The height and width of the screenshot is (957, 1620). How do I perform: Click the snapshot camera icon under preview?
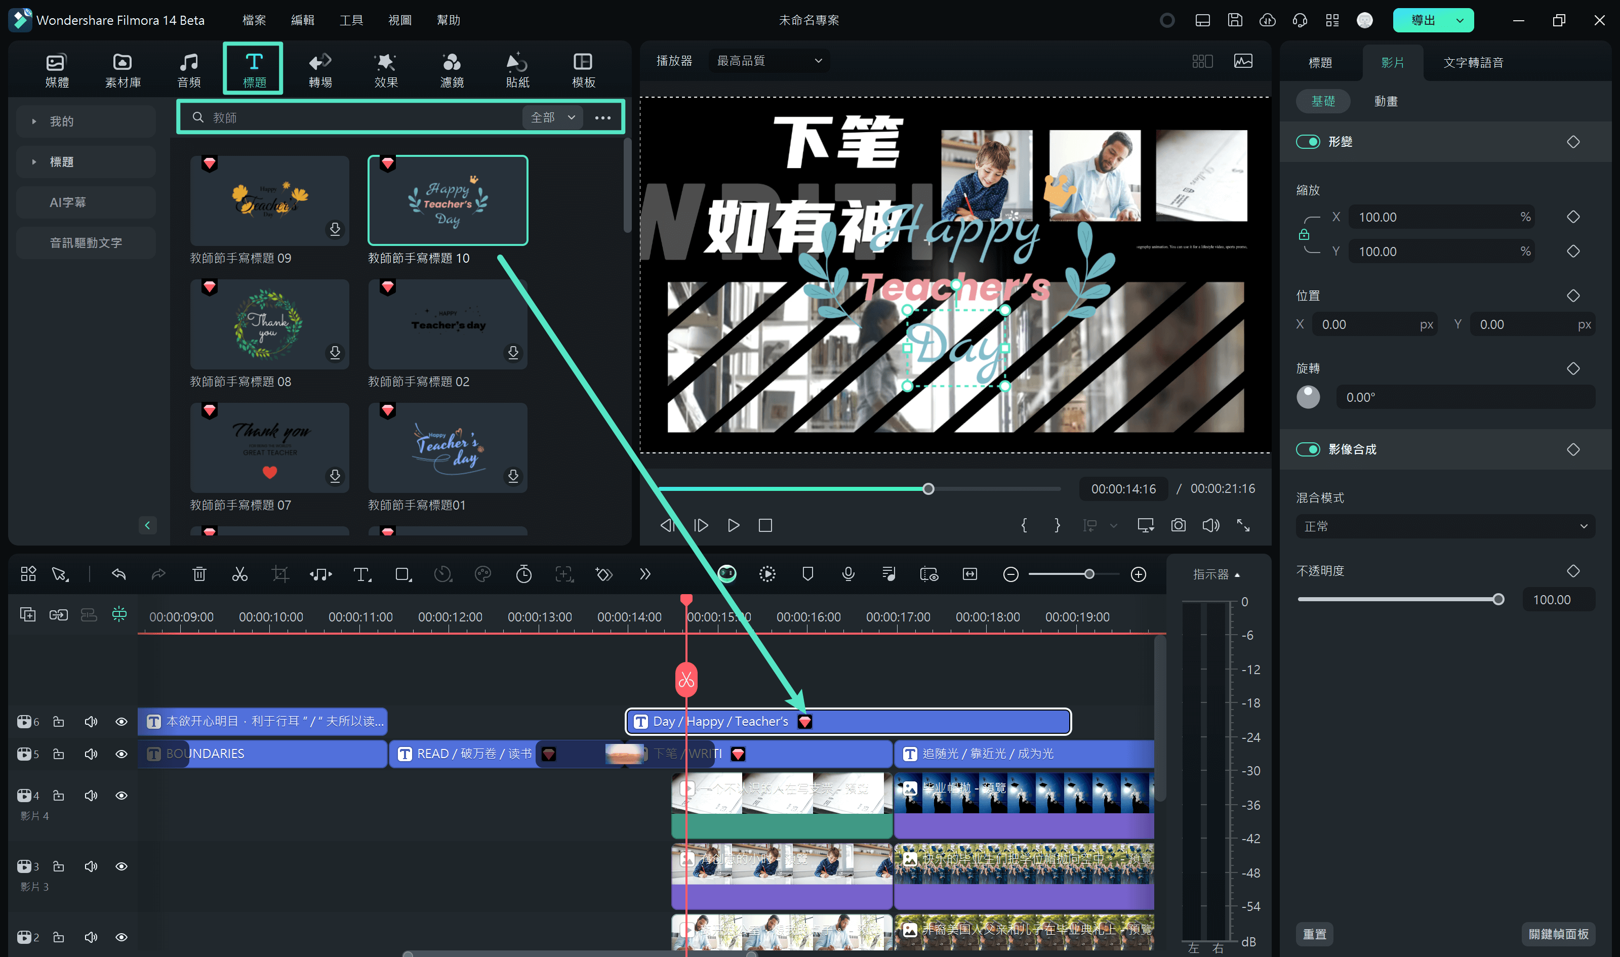click(x=1178, y=525)
